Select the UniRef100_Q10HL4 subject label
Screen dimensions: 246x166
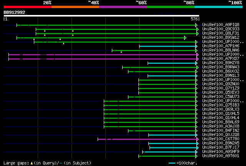coord(221,118)
